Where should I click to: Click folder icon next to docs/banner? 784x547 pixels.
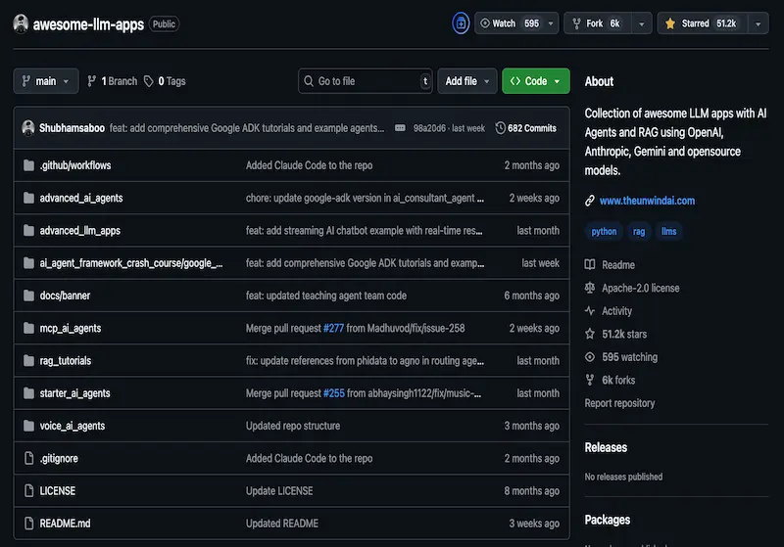28,296
